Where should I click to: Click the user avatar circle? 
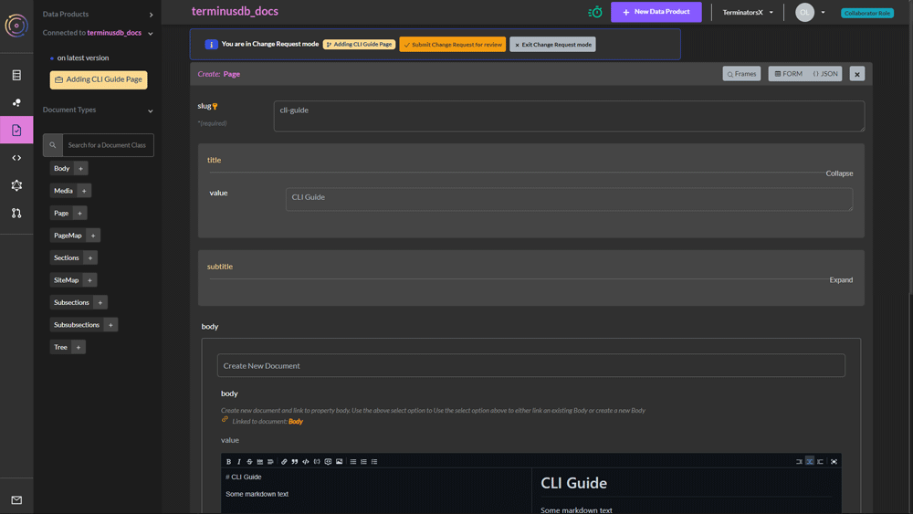pyautogui.click(x=804, y=12)
